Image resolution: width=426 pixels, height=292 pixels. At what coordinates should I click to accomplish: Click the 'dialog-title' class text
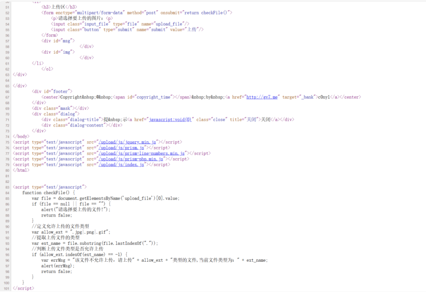tap(84, 120)
